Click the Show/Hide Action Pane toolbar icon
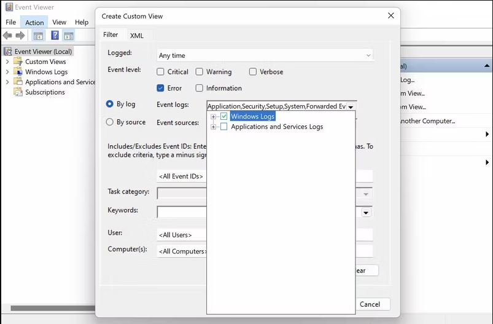The width and height of the screenshot is (493, 324). (69, 36)
